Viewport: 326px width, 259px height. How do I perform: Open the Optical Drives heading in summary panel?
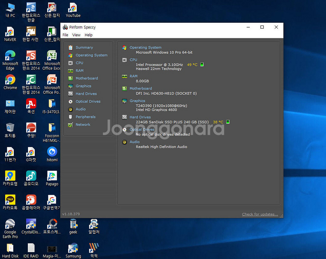(142, 129)
